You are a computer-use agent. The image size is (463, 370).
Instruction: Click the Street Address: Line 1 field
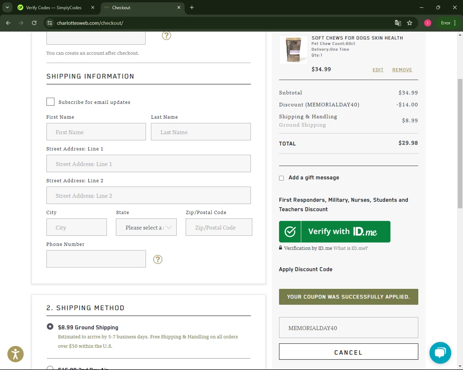(x=148, y=164)
